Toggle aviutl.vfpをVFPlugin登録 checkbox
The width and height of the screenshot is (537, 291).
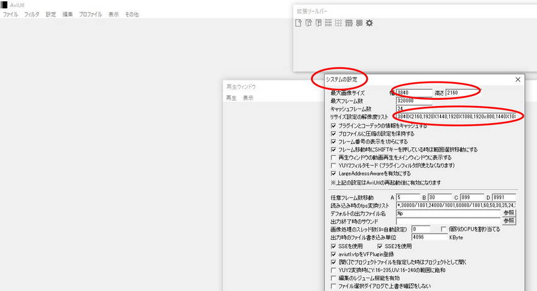[333, 254]
